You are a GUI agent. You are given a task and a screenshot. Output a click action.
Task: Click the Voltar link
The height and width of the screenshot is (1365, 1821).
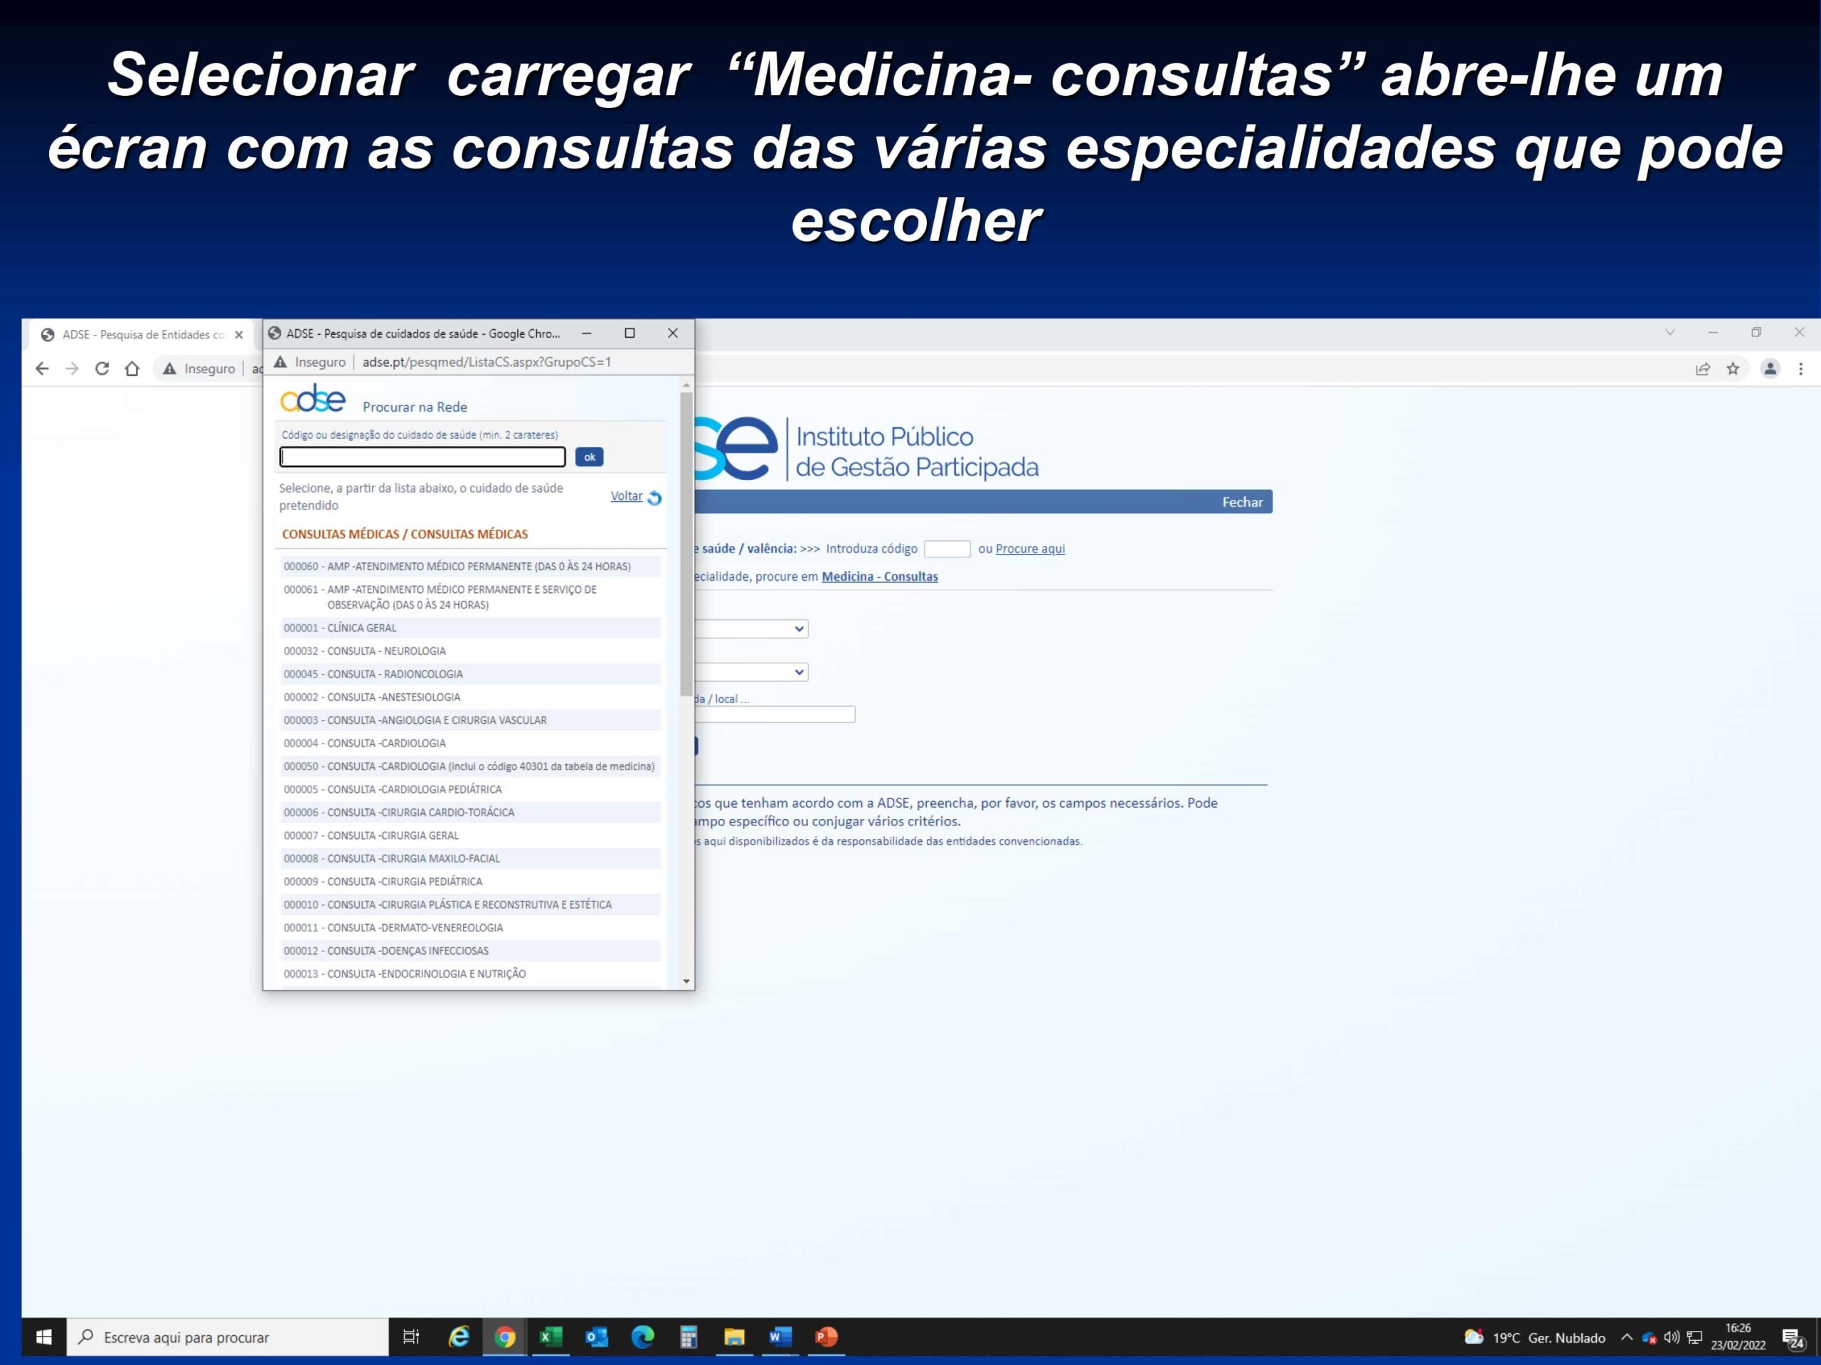click(x=627, y=496)
